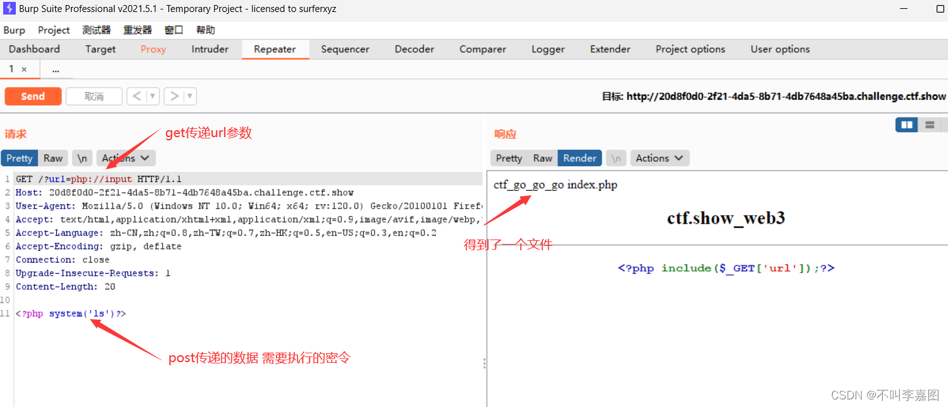Screen dimensions: 948x407
Task: Switch to the Logger tab
Action: [x=548, y=49]
